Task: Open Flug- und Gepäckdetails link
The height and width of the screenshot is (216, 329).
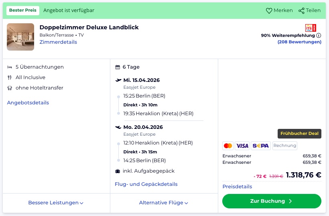Action: (146, 184)
